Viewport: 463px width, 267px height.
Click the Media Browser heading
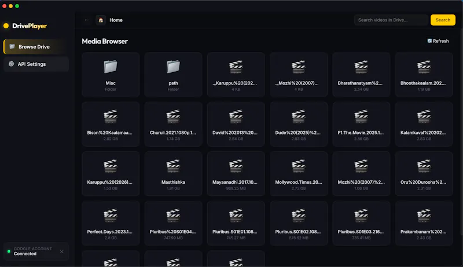tap(105, 41)
